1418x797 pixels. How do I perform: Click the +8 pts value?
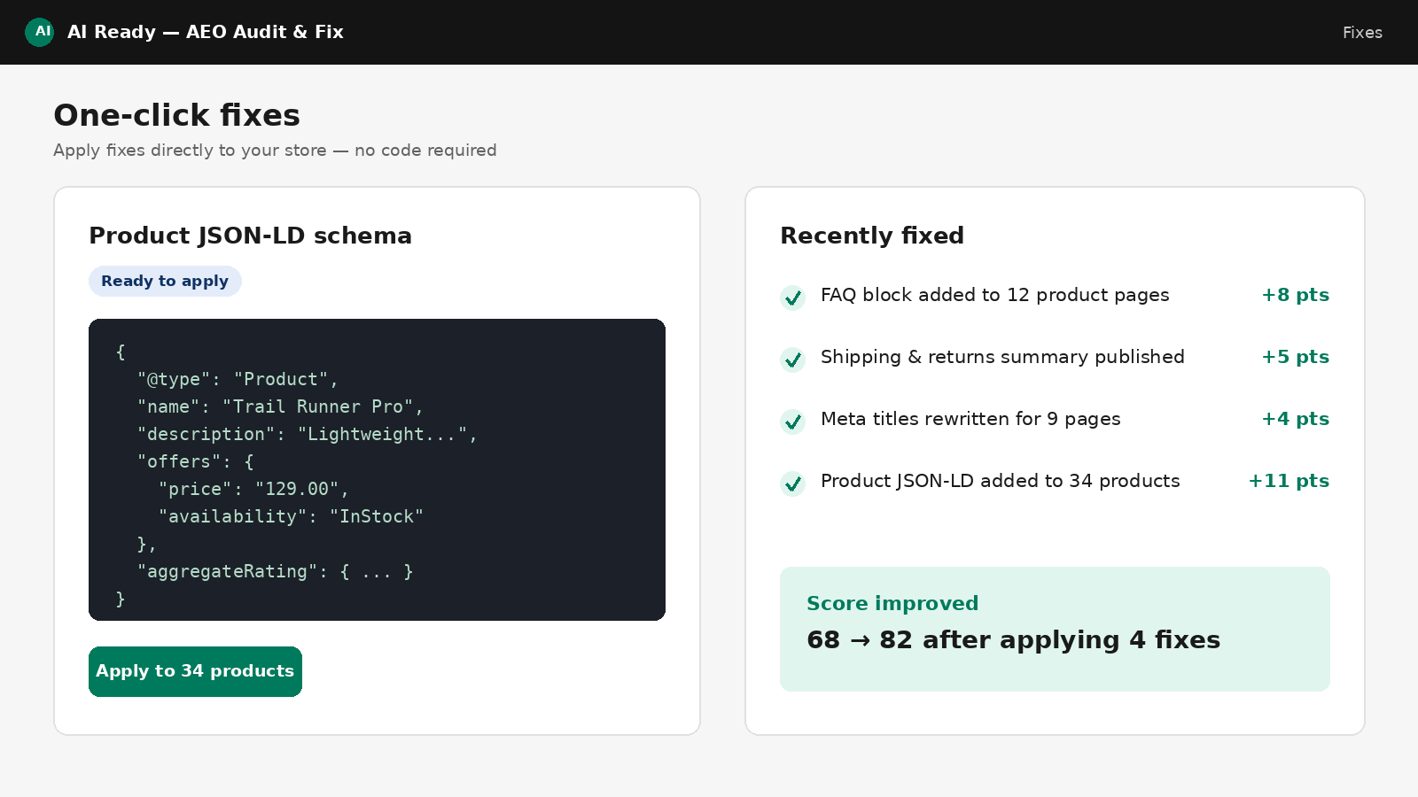point(1296,295)
